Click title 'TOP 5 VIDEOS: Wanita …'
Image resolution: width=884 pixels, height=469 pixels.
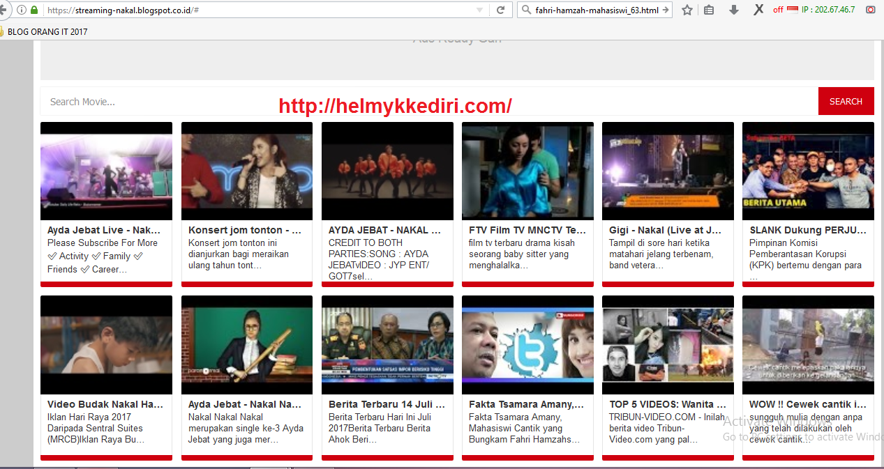pos(668,404)
